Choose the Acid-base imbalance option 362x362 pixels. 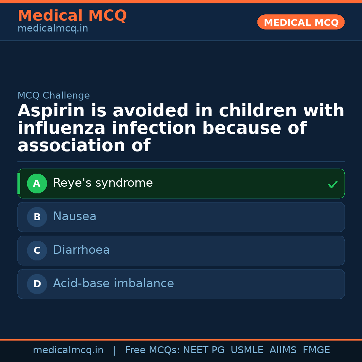[113, 284]
